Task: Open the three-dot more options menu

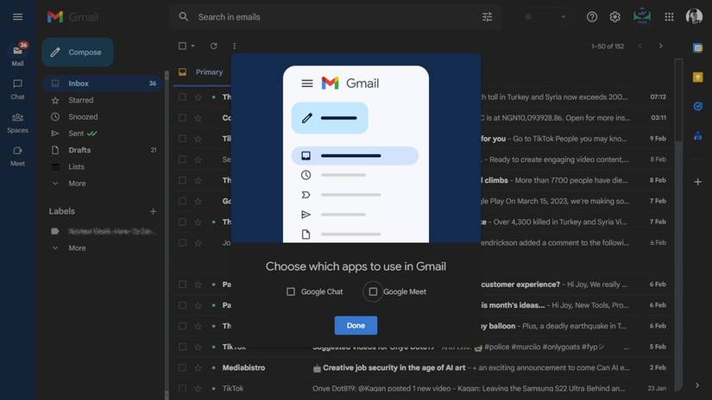Action: tap(234, 46)
